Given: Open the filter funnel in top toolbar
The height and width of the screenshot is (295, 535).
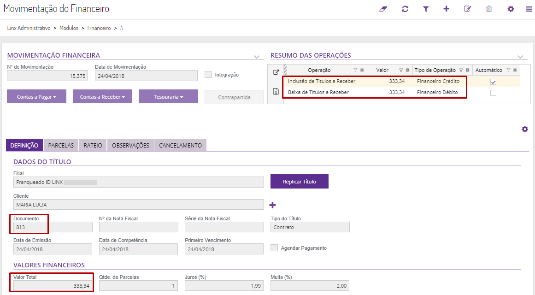Looking at the screenshot, I should (x=426, y=9).
